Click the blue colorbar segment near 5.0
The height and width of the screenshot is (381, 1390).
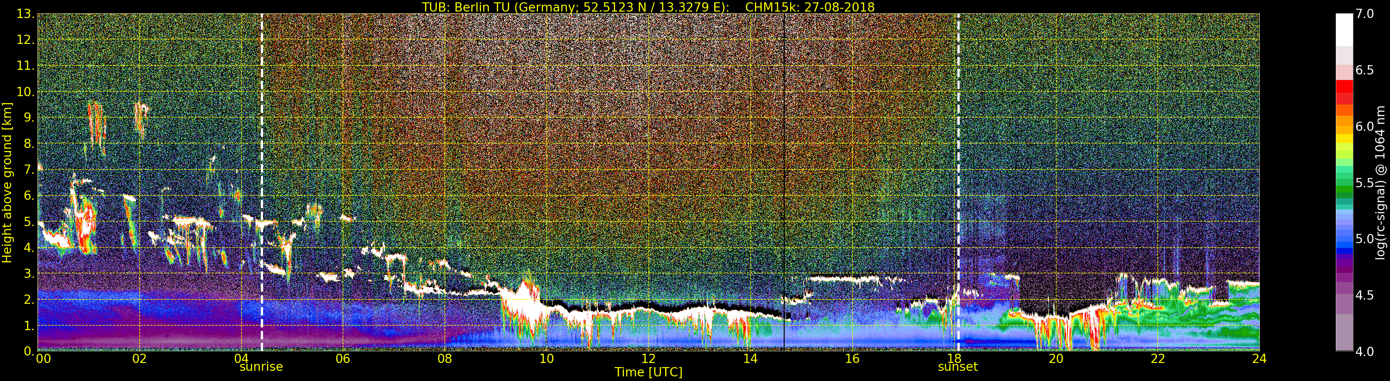(1344, 244)
